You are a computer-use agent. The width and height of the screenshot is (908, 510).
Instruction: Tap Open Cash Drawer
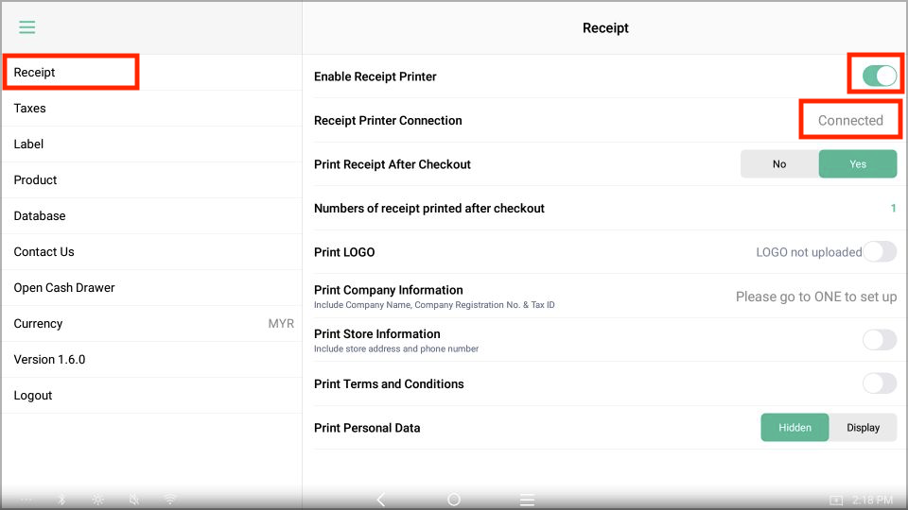[151, 287]
